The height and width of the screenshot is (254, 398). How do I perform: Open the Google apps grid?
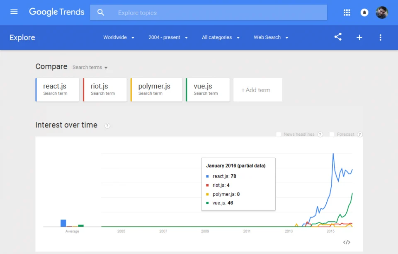(347, 12)
